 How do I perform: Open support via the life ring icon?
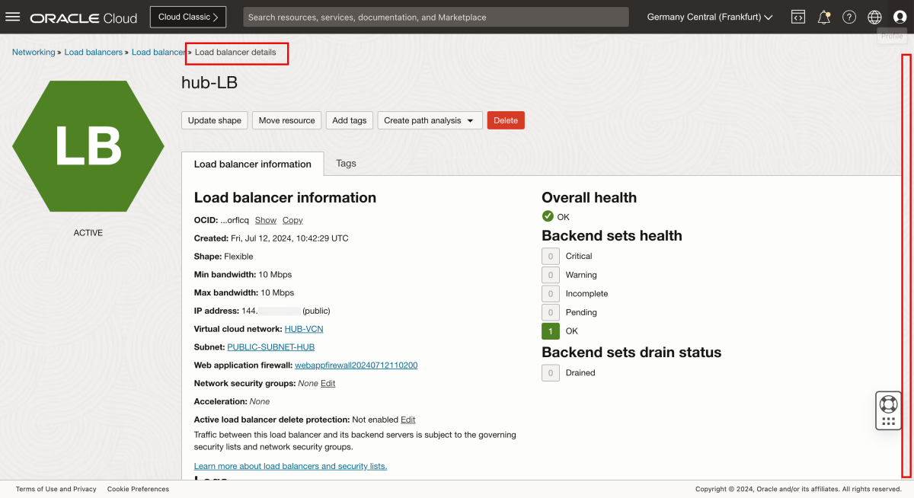[888, 403]
